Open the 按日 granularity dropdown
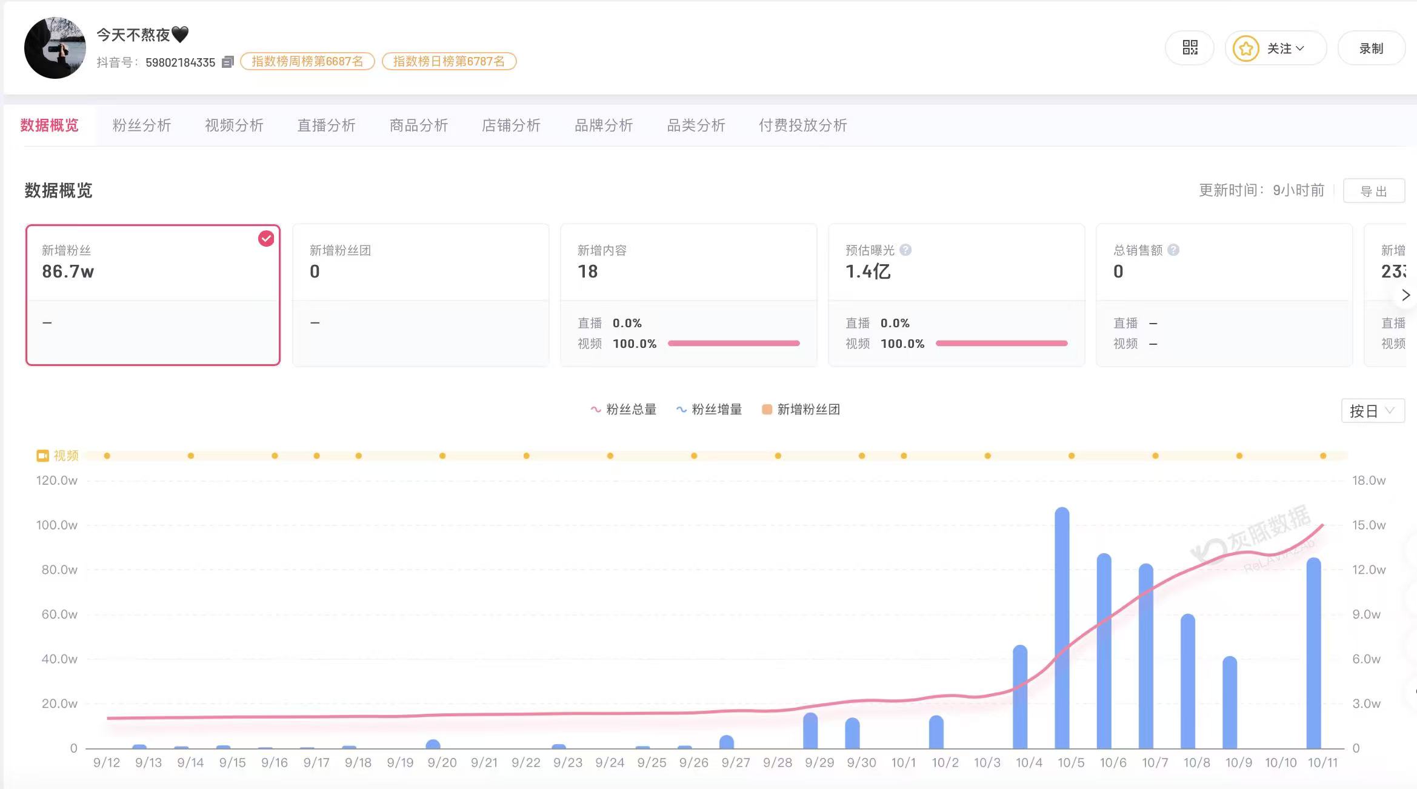 point(1373,411)
